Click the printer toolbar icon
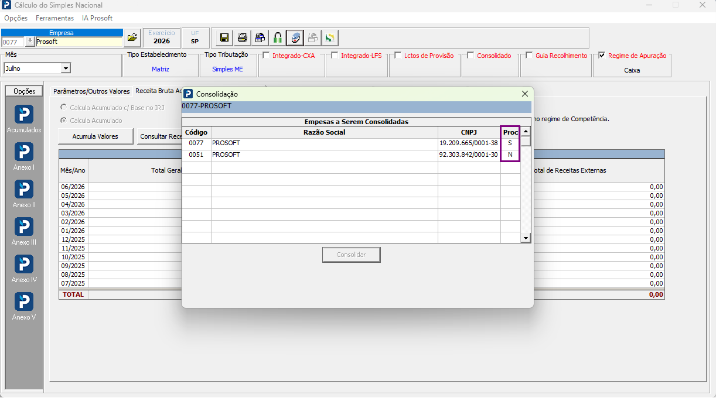This screenshot has width=716, height=398. click(242, 38)
